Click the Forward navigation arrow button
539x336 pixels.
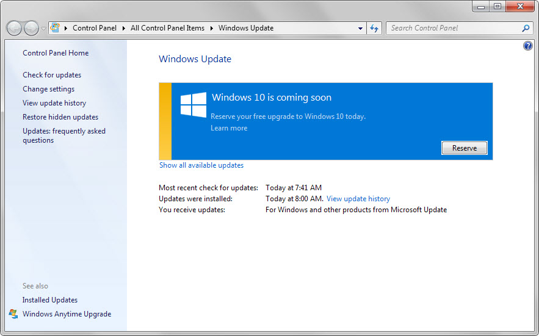click(31, 28)
